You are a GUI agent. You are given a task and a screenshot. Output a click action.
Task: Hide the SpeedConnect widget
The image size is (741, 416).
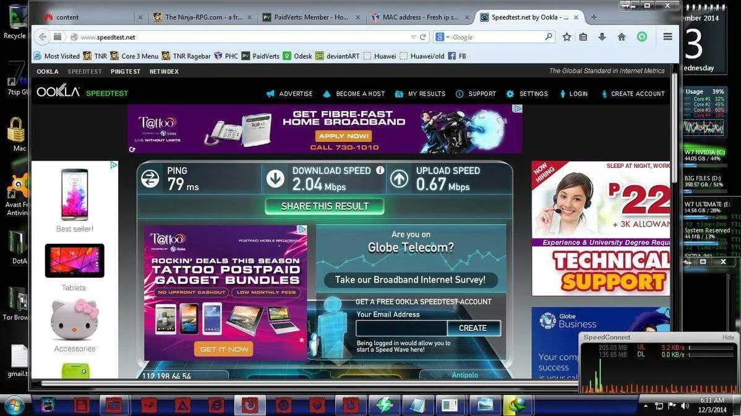(728, 337)
